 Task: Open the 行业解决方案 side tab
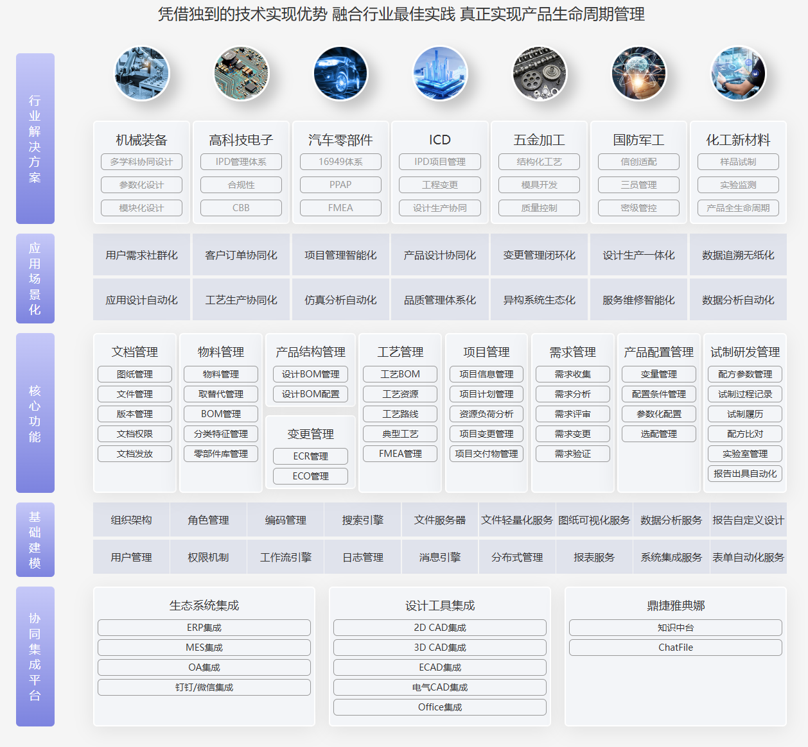point(35,139)
